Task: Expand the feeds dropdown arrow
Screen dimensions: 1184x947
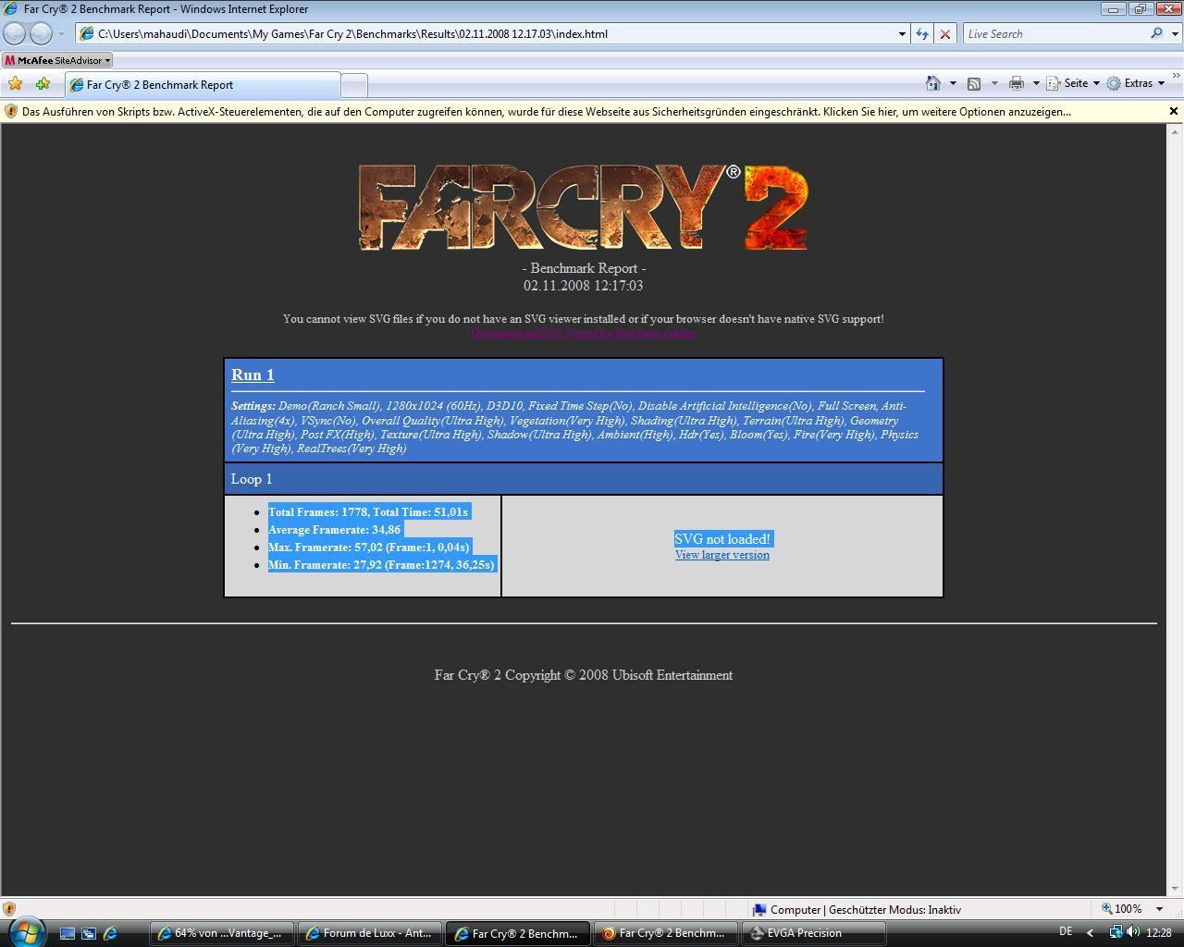Action: click(994, 83)
